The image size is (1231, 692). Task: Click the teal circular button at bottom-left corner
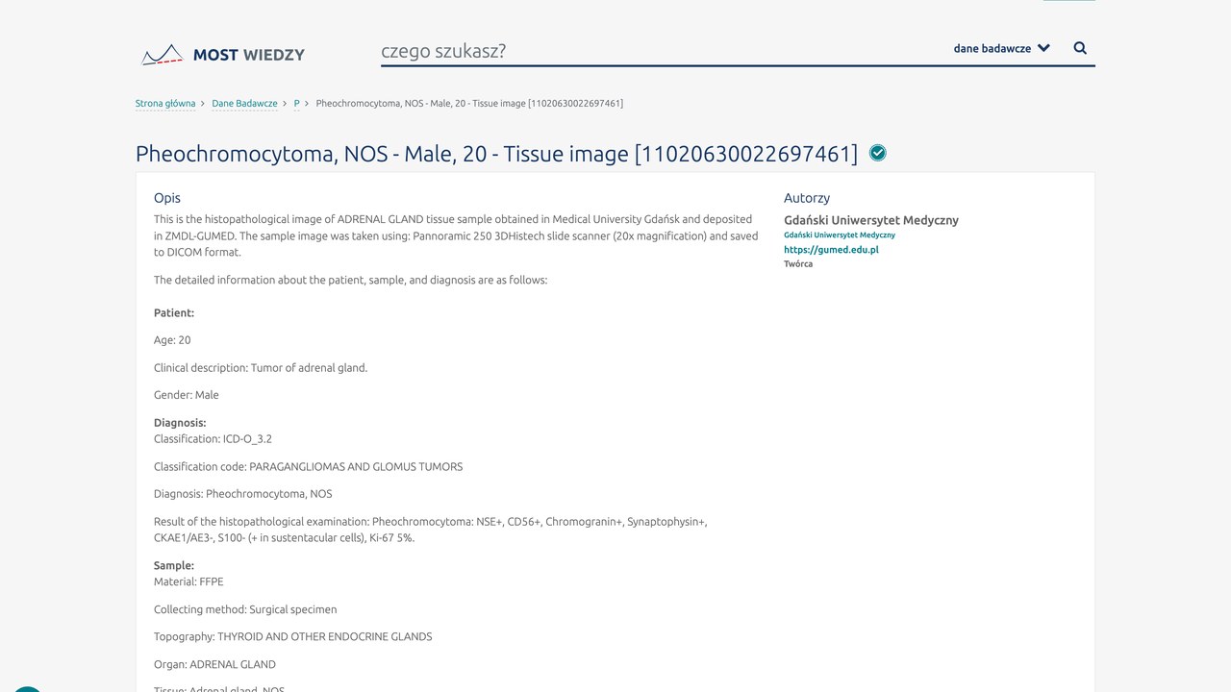[26, 689]
